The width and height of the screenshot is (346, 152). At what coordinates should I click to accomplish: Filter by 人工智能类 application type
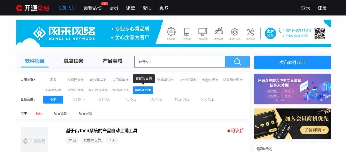point(120,80)
